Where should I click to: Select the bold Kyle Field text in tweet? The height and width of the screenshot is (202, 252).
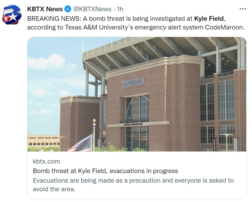coord(209,18)
